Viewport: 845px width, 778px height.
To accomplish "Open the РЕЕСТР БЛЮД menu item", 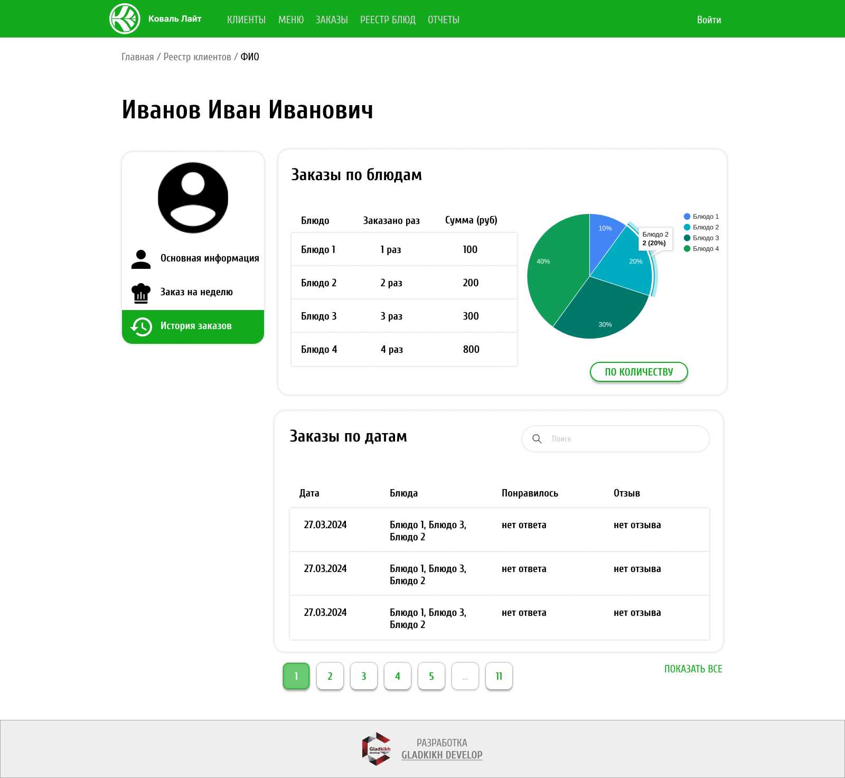I will (x=388, y=20).
